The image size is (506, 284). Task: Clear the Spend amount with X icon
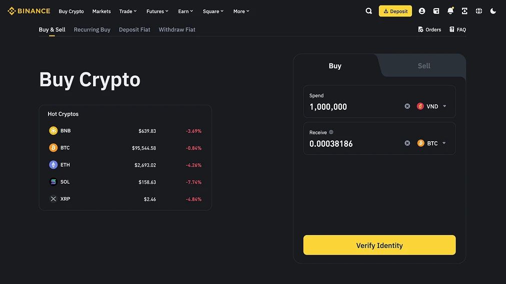[407, 106]
